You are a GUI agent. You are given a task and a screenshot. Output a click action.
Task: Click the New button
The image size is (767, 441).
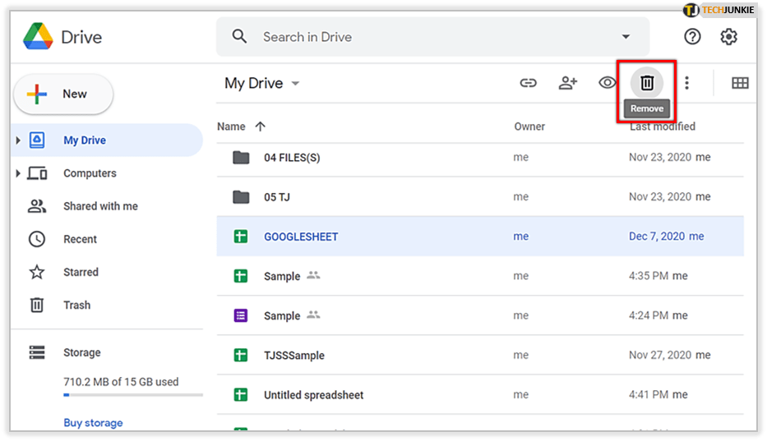[x=63, y=94]
